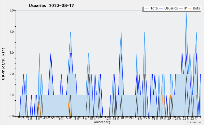Image resolution: width=204 pixels, height=125 pixels.
Task: Click the 4.0 Total peak after 7 h
Action: click(x=70, y=32)
